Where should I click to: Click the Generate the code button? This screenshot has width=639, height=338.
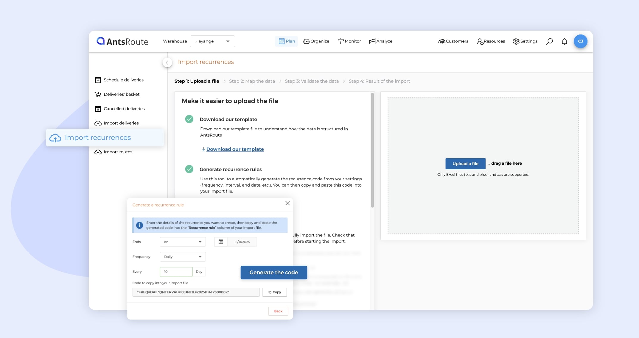coord(273,273)
